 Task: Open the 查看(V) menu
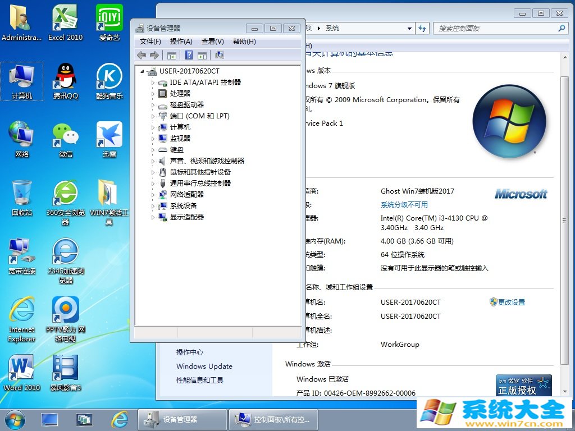pos(212,41)
